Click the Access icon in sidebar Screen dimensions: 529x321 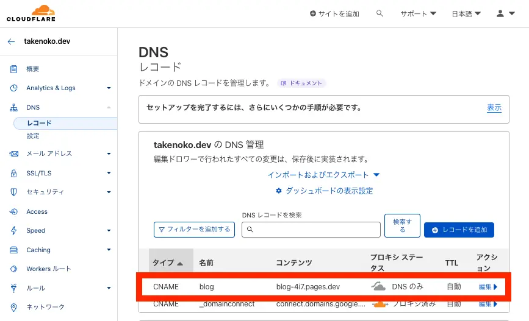click(x=13, y=211)
